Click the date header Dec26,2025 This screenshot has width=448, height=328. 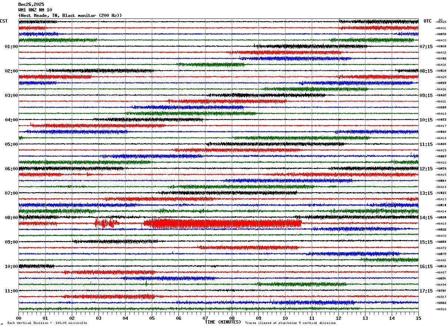(x=31, y=4)
